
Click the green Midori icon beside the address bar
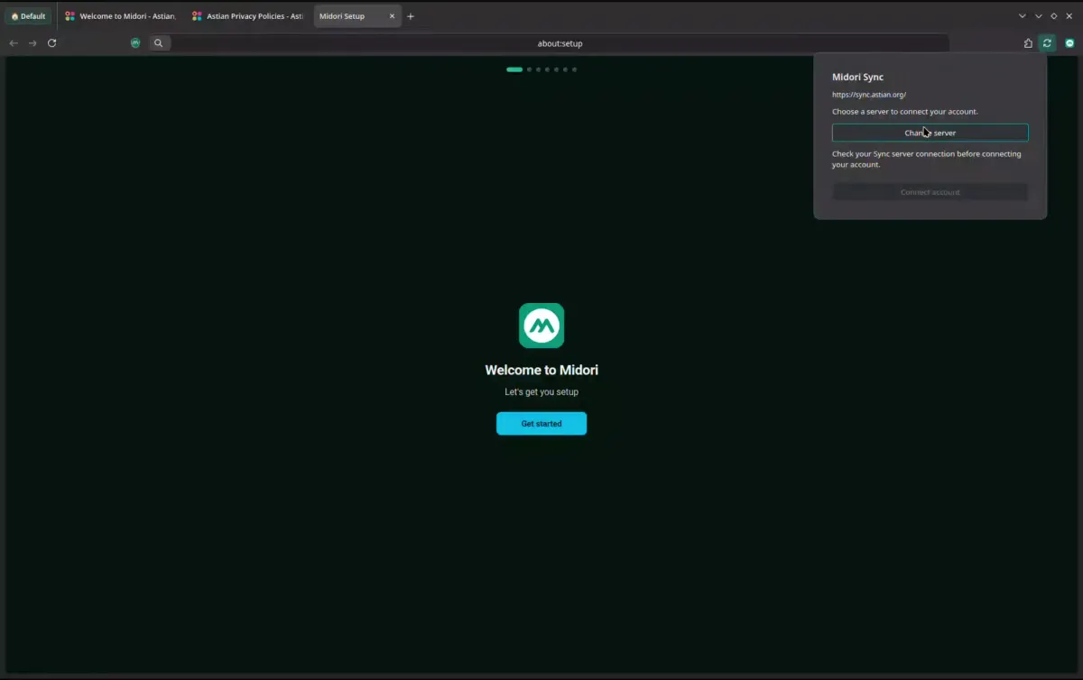tap(135, 43)
